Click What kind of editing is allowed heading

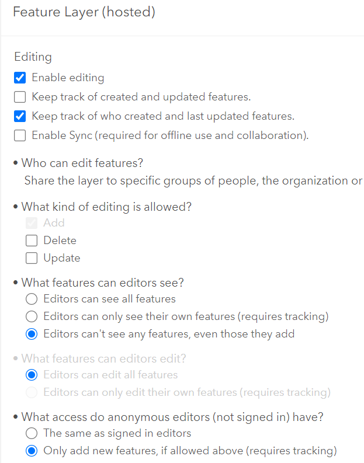click(106, 207)
